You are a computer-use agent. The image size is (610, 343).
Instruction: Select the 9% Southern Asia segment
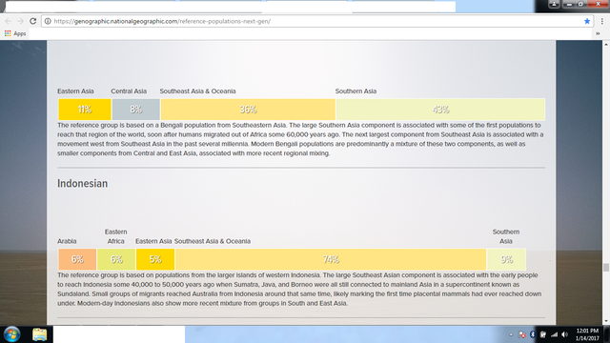pos(506,259)
